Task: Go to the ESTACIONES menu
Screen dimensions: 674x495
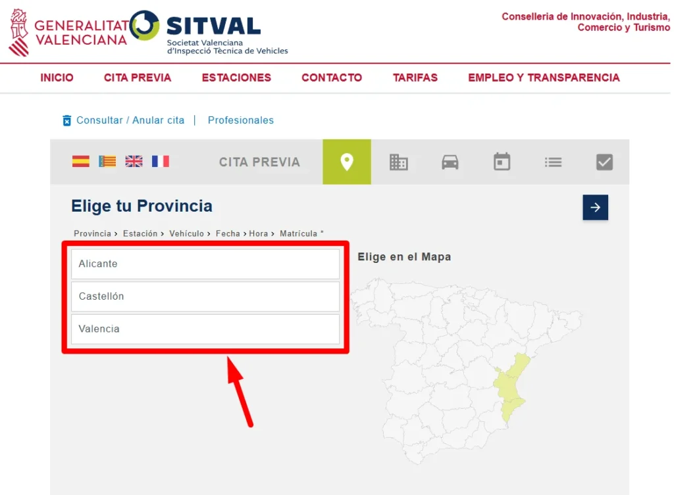Action: (x=236, y=78)
